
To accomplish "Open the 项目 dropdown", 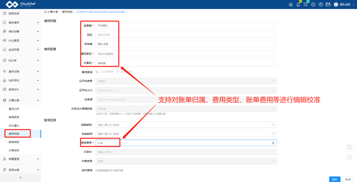I will coord(186,35).
